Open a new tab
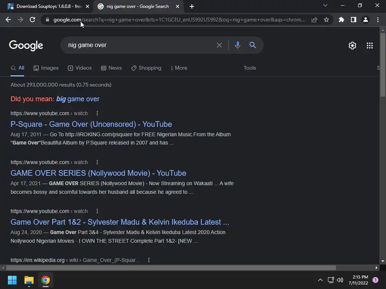This screenshot has height=289, width=386. tap(192, 6)
